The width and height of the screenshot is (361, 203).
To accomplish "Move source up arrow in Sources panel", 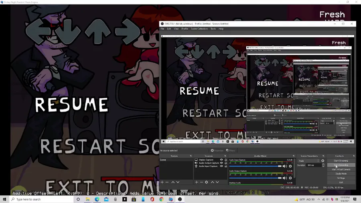I will click(213, 182).
